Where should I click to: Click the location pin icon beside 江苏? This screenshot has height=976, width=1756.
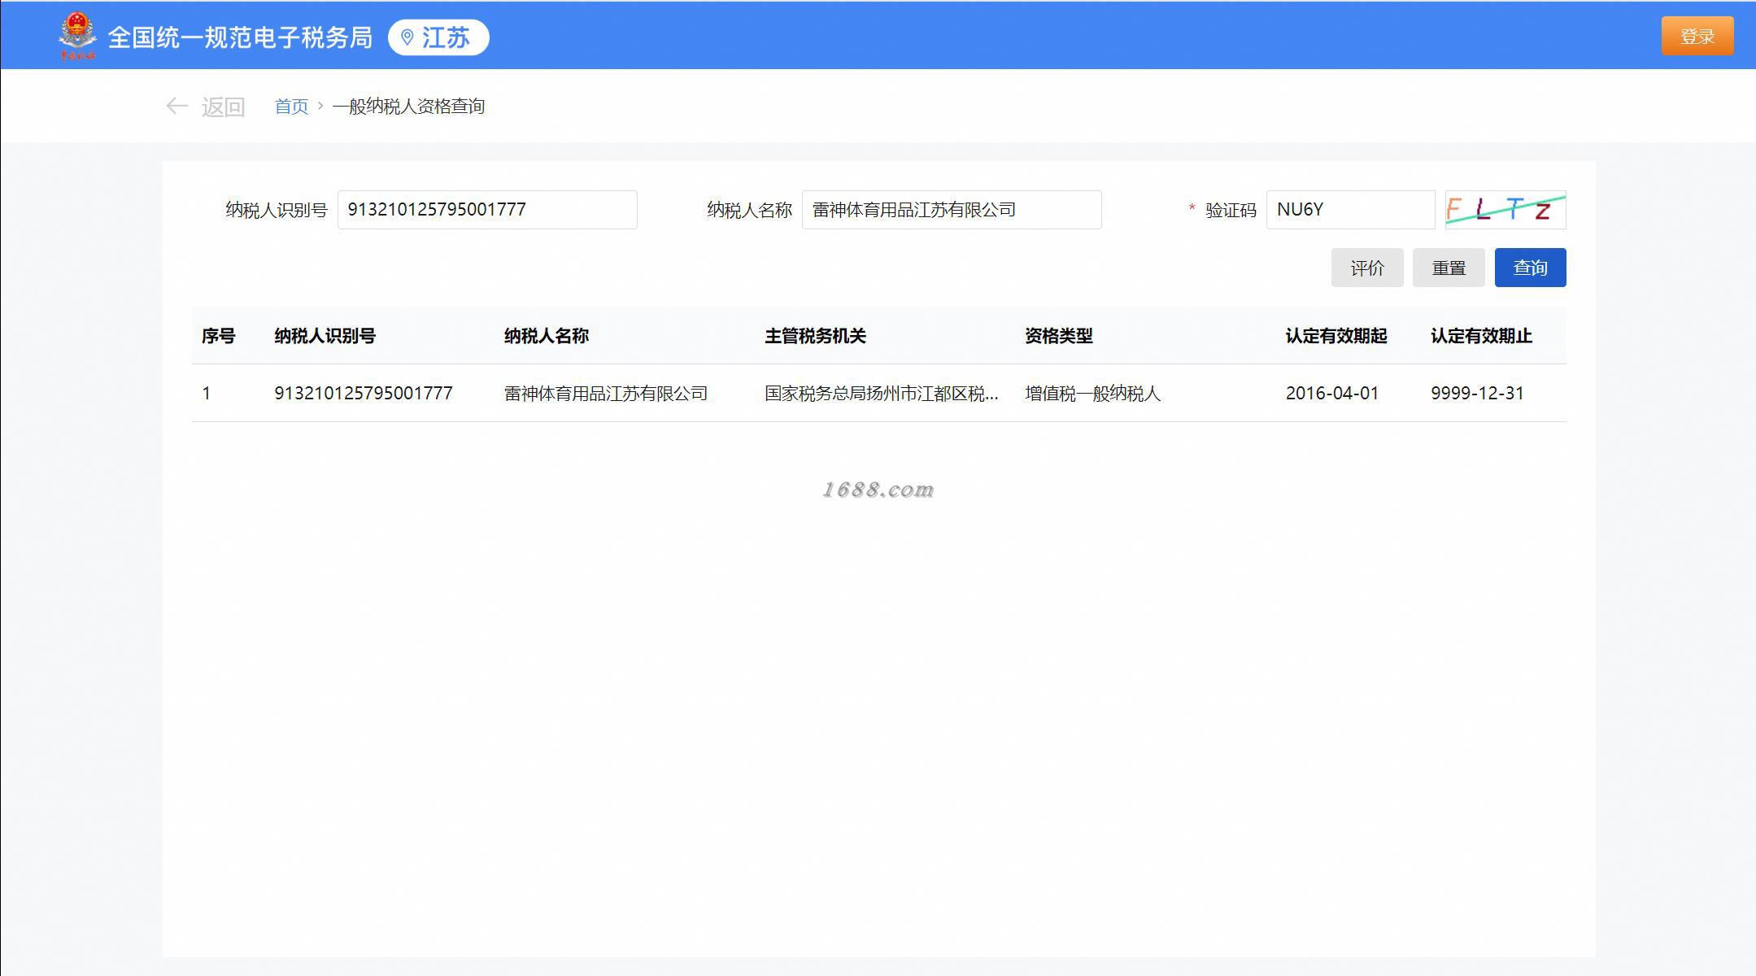[x=407, y=37]
